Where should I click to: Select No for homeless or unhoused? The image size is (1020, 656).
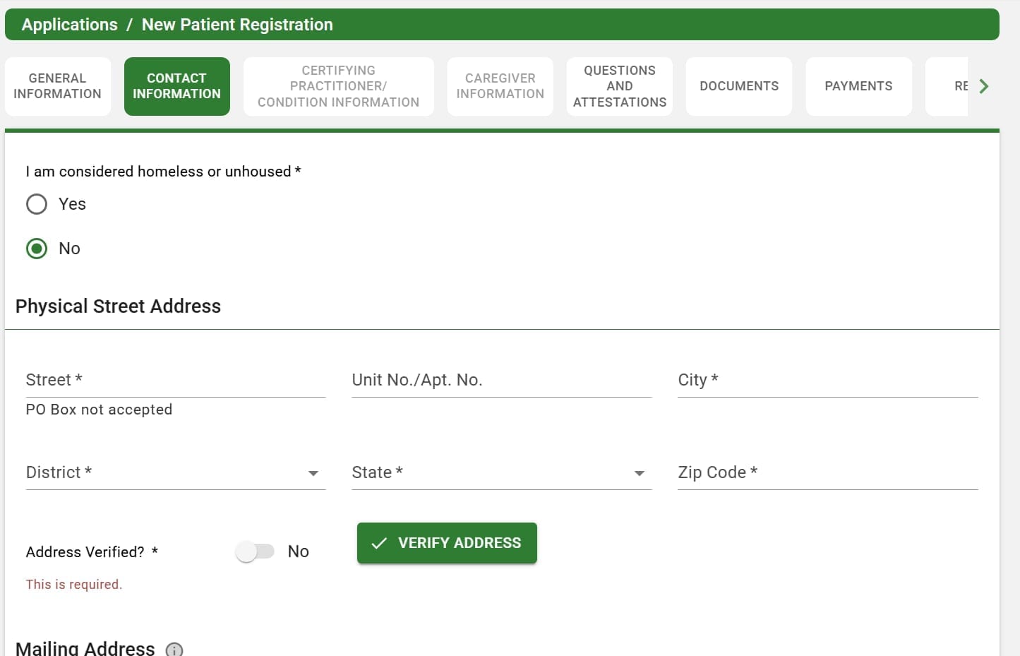[36, 249]
